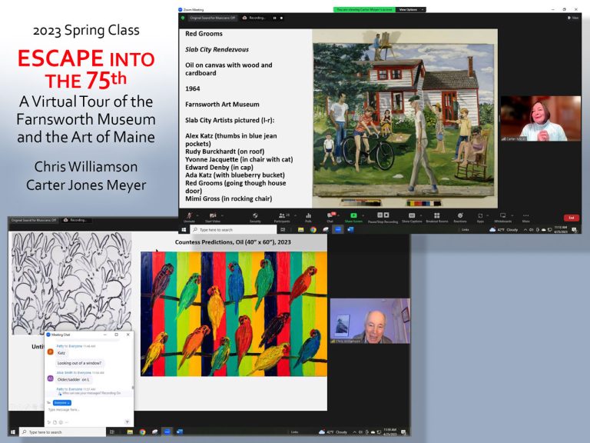Stop recording from the bottom toolbar
590x443 pixels.
pos(386,215)
